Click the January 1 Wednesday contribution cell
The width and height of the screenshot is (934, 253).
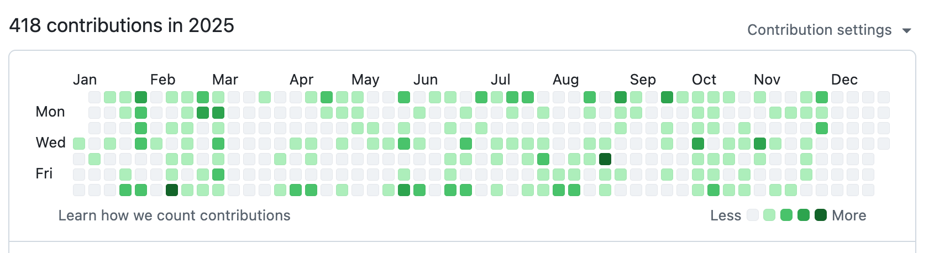pyautogui.click(x=79, y=144)
